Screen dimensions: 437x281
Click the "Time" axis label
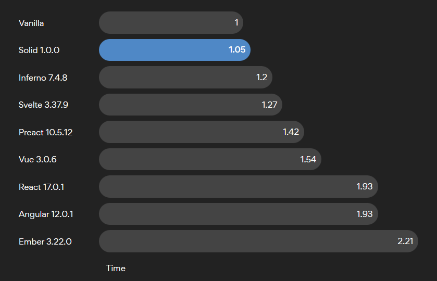[x=116, y=268]
